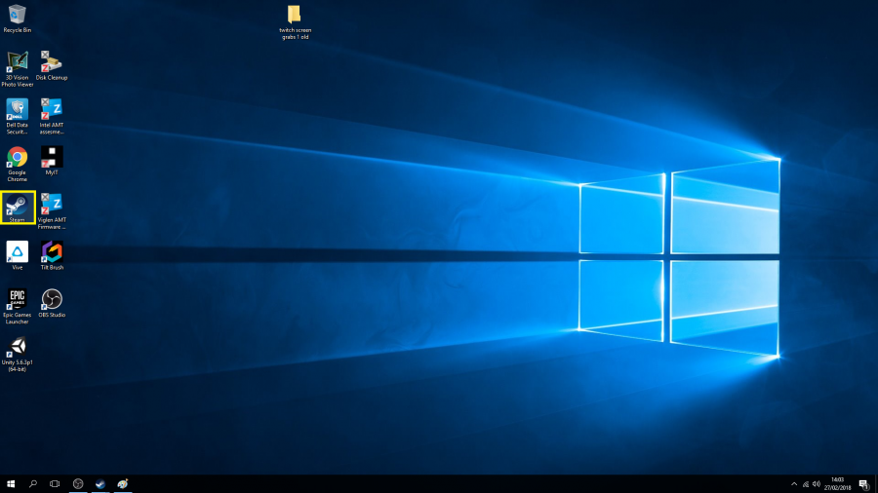Open the network status tray icon

click(805, 484)
